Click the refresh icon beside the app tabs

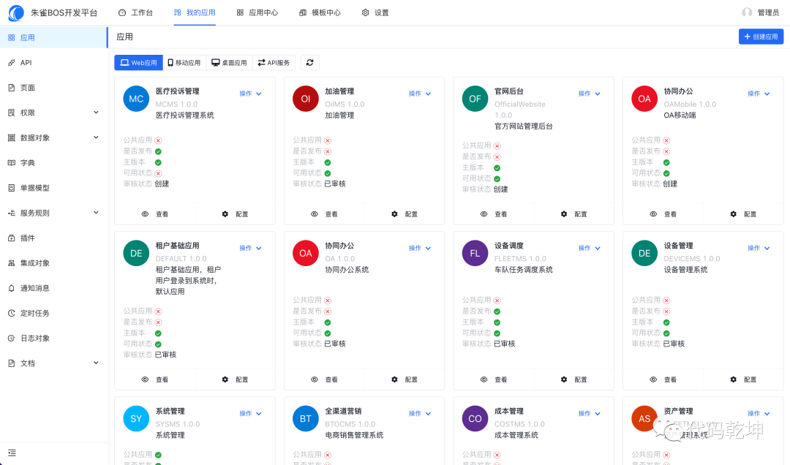click(x=309, y=62)
